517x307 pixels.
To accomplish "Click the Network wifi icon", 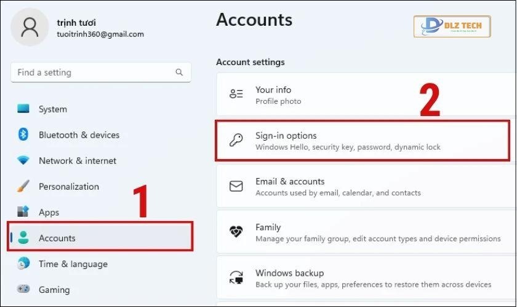I will tap(23, 160).
